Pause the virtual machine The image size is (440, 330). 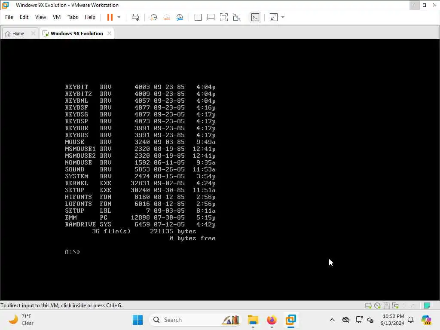[x=110, y=17]
